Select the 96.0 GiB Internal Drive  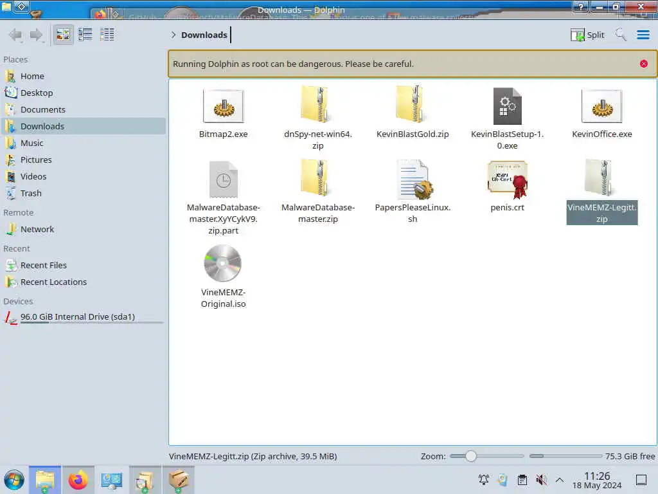click(x=84, y=318)
